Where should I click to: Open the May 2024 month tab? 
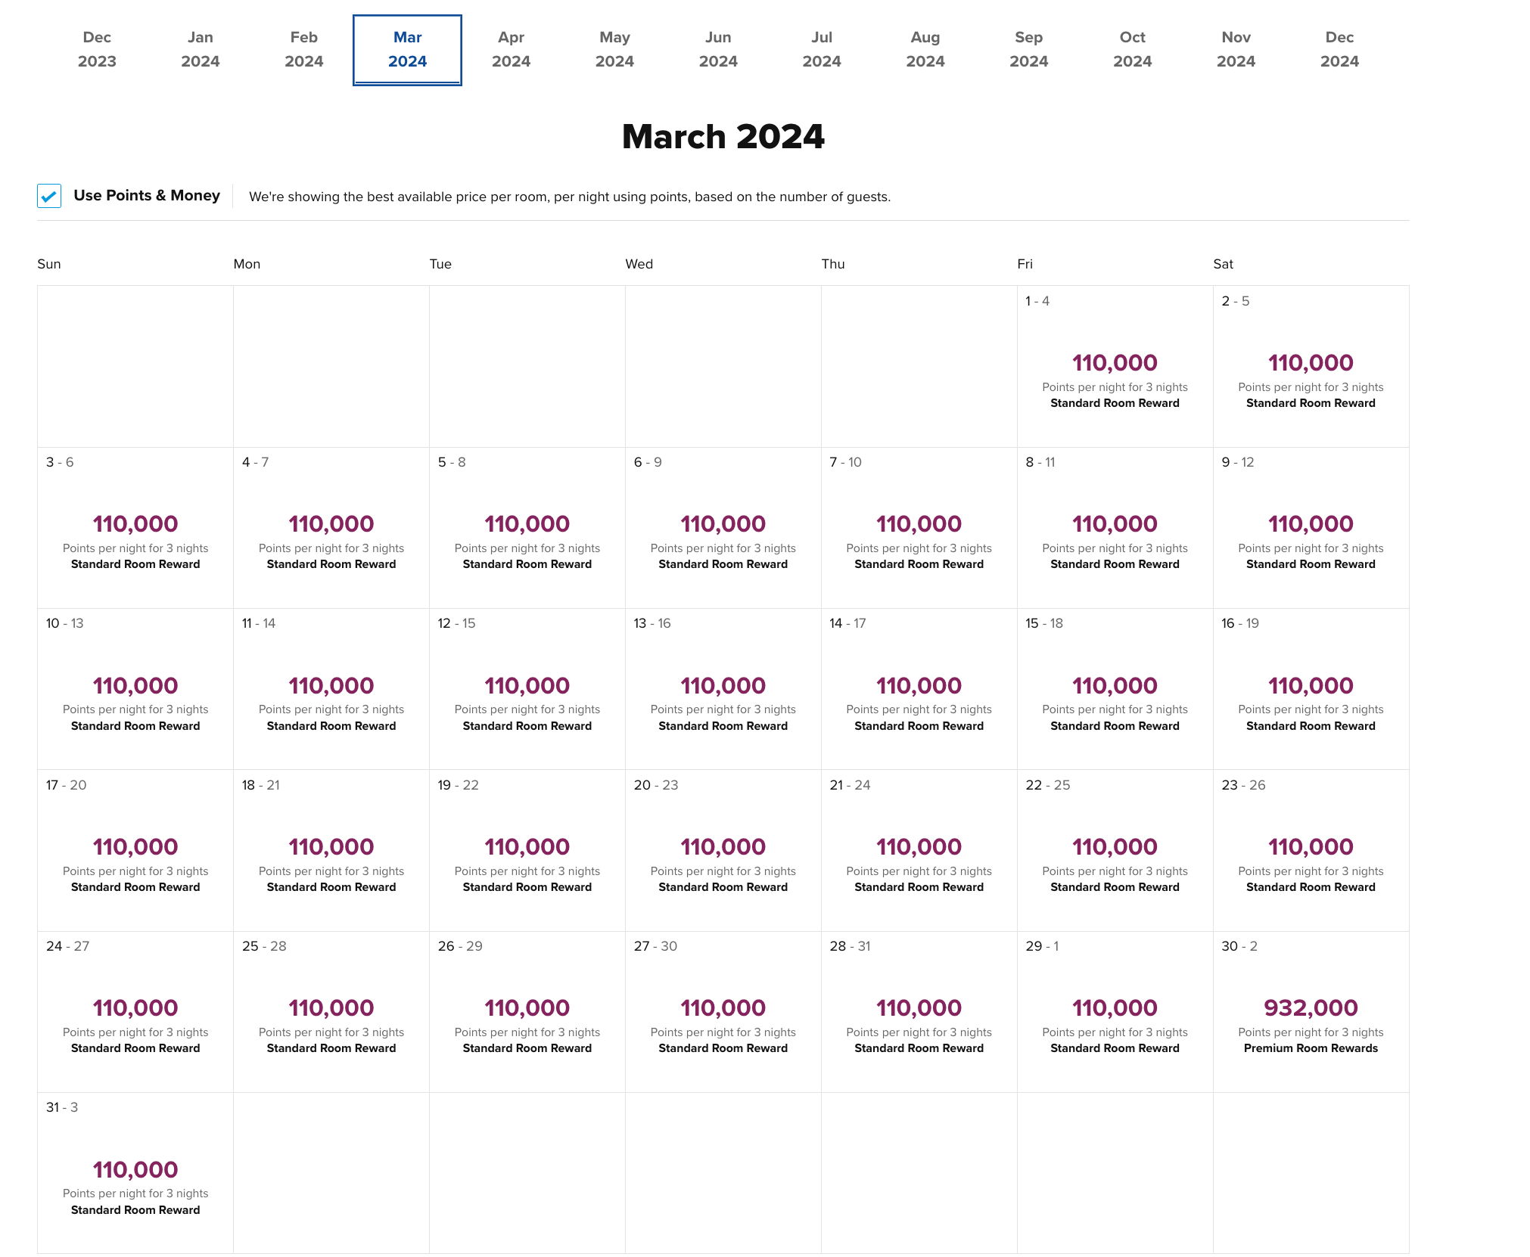pyautogui.click(x=614, y=49)
